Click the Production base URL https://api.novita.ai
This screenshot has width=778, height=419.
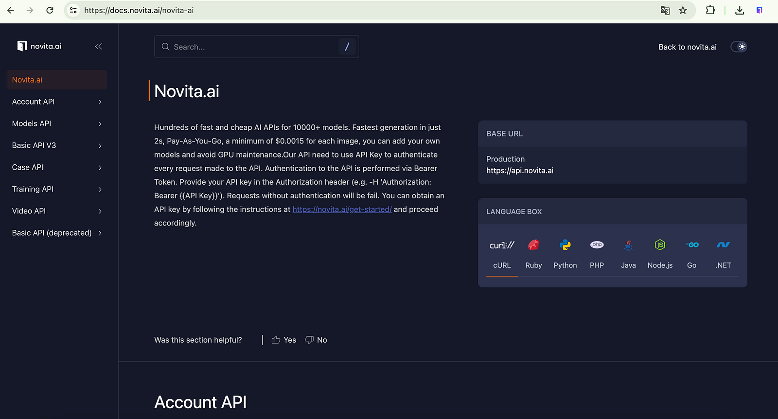[520, 171]
